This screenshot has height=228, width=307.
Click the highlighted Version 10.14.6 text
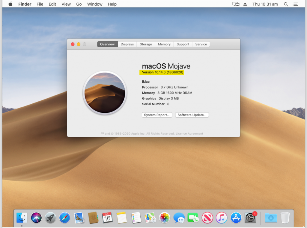pos(162,72)
